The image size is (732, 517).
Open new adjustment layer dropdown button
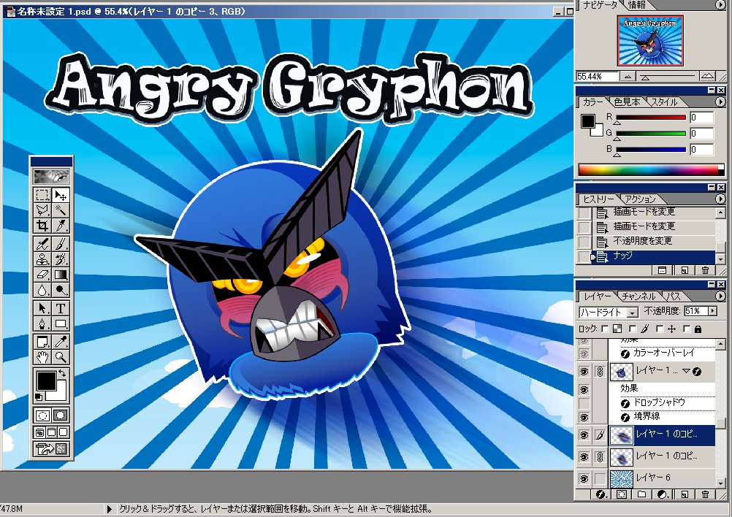pyautogui.click(x=662, y=494)
